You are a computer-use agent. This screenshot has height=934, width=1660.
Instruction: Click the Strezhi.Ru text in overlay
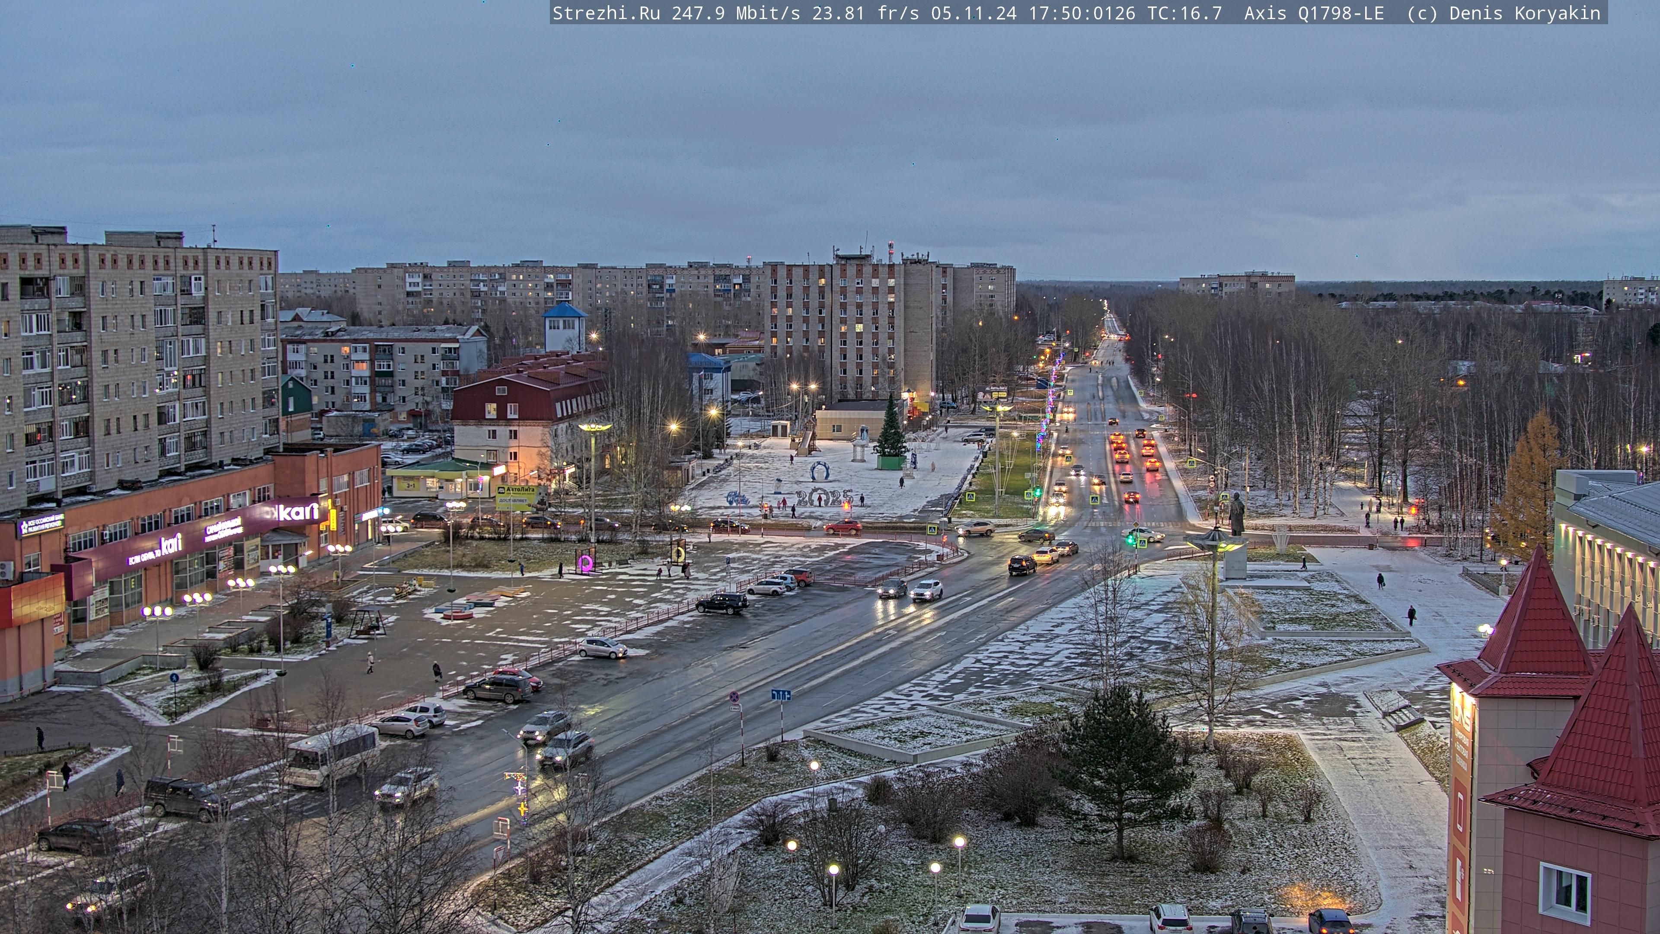pyautogui.click(x=606, y=13)
